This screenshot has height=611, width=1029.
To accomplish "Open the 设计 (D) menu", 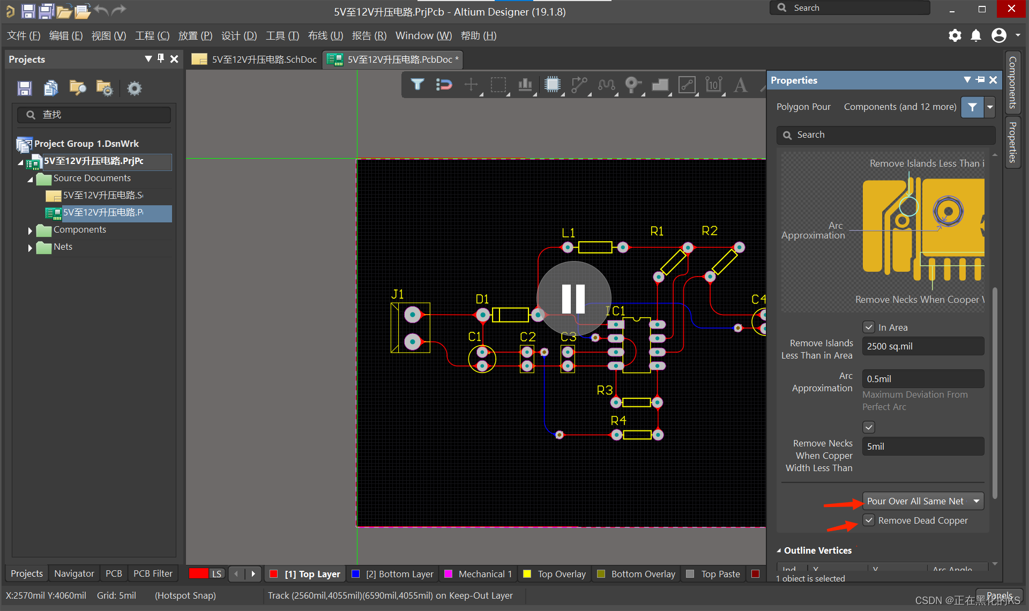I will click(x=238, y=36).
